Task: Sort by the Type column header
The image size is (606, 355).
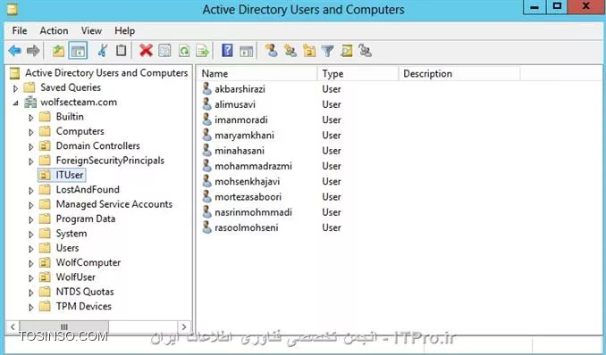Action: [358, 73]
